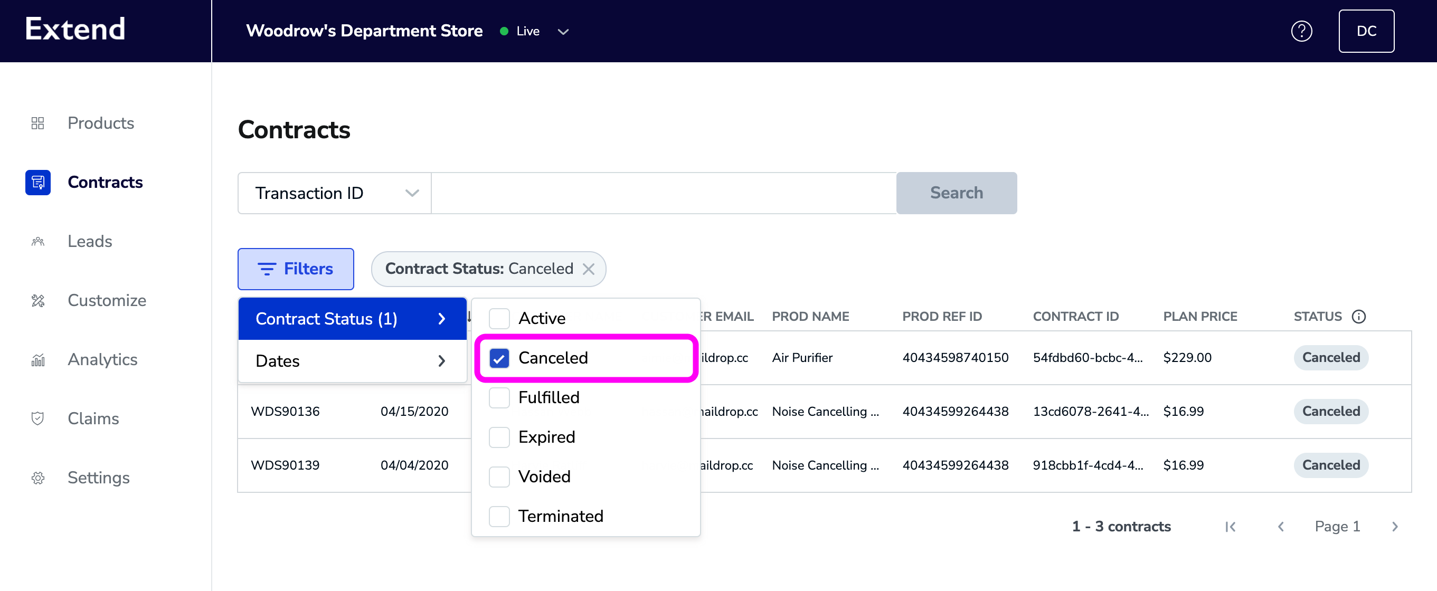Check the Active status checkbox
The height and width of the screenshot is (591, 1437).
coord(499,318)
